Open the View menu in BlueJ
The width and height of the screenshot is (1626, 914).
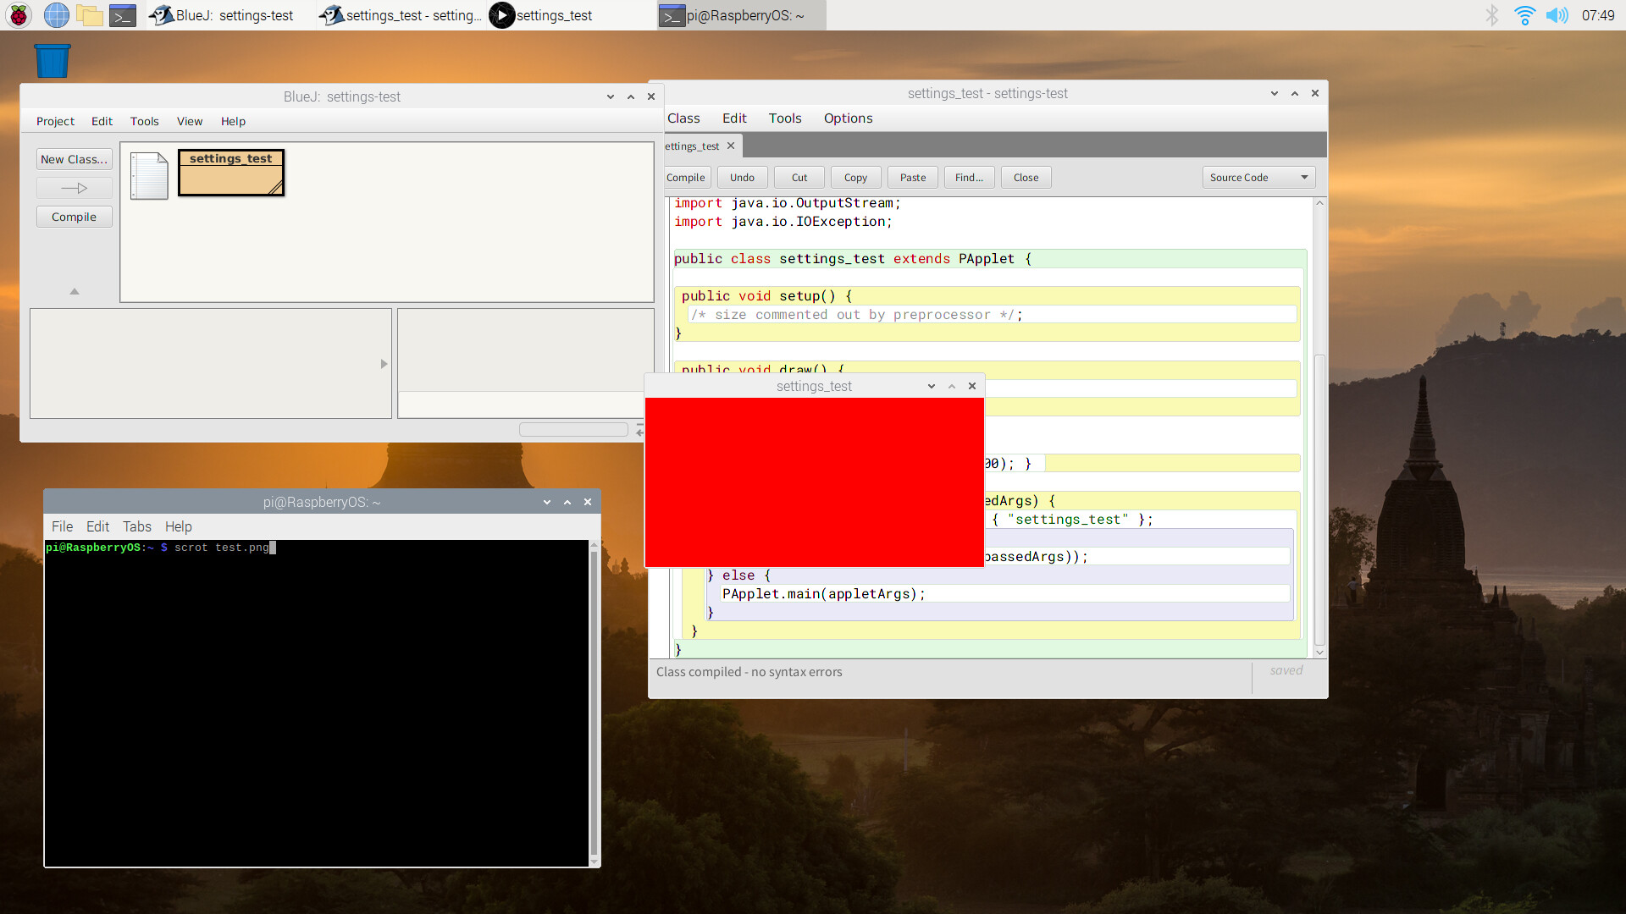coord(190,121)
